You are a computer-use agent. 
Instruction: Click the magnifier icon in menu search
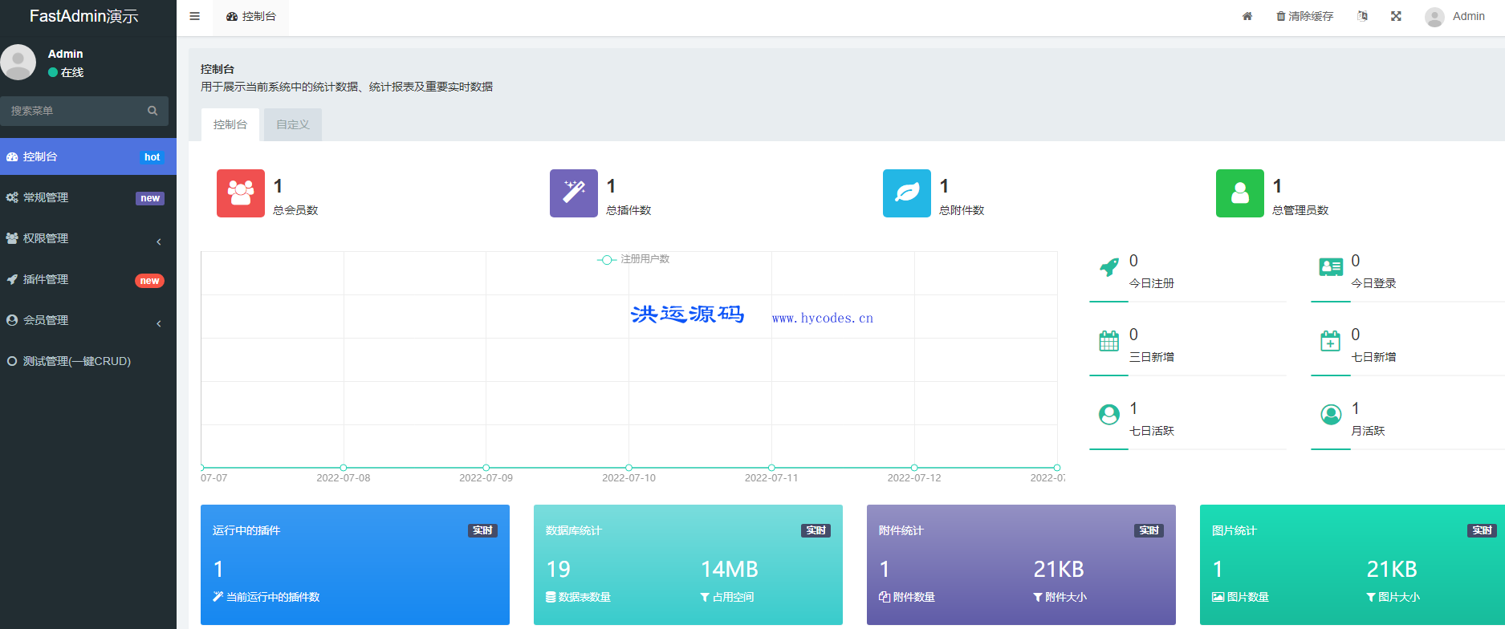pos(153,111)
